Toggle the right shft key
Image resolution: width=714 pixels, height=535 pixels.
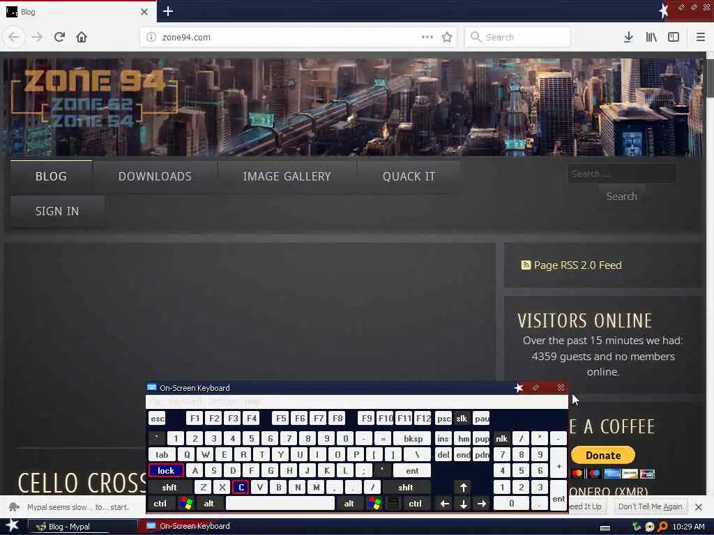(x=406, y=487)
